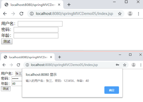Reload page in top browser window
Screen dimensions: 143x102
point(21,14)
